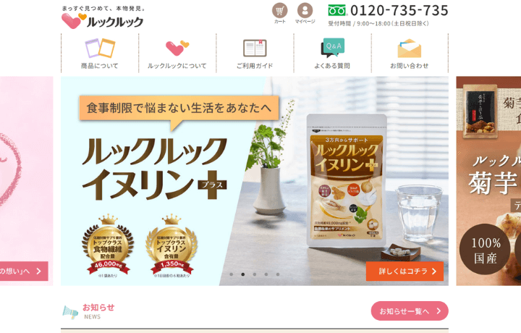Switch to the fourth carousel slide dot
The height and width of the screenshot is (333, 521).
pos(266,274)
